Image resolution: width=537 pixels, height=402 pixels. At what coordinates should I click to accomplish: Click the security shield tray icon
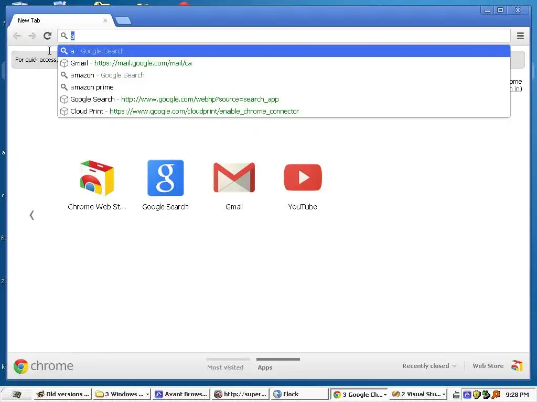click(x=476, y=395)
